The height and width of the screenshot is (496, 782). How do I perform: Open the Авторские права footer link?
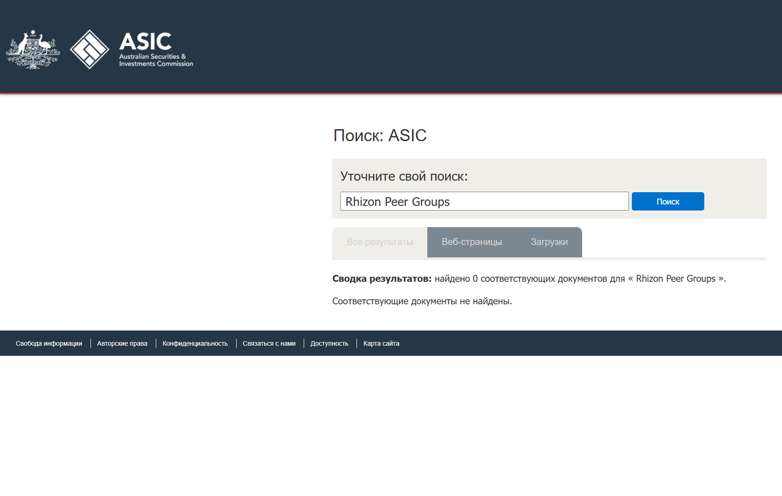click(122, 343)
